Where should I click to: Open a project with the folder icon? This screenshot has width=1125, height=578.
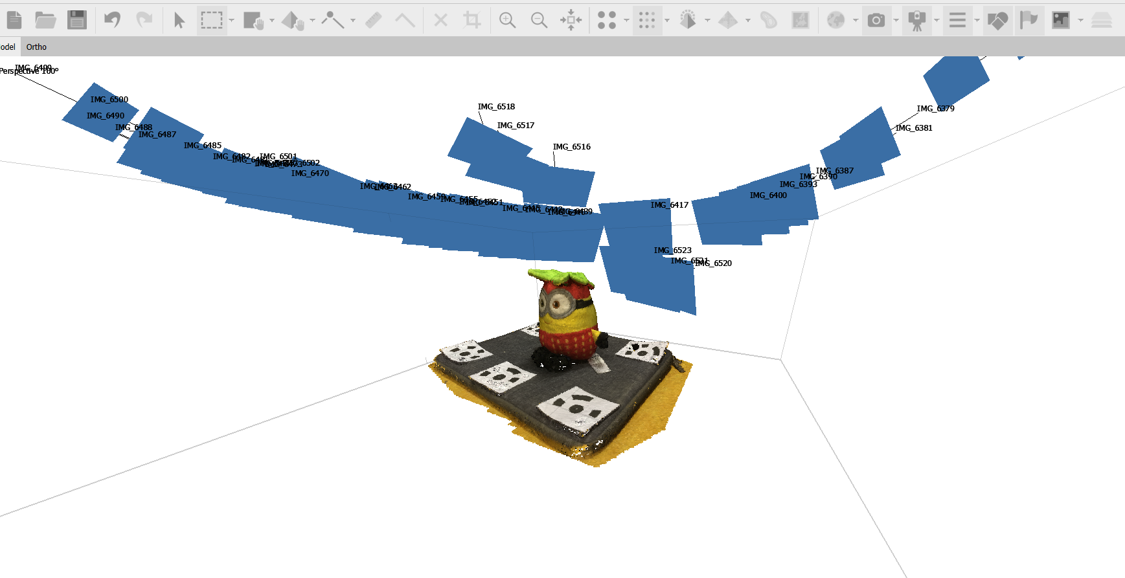coord(45,20)
